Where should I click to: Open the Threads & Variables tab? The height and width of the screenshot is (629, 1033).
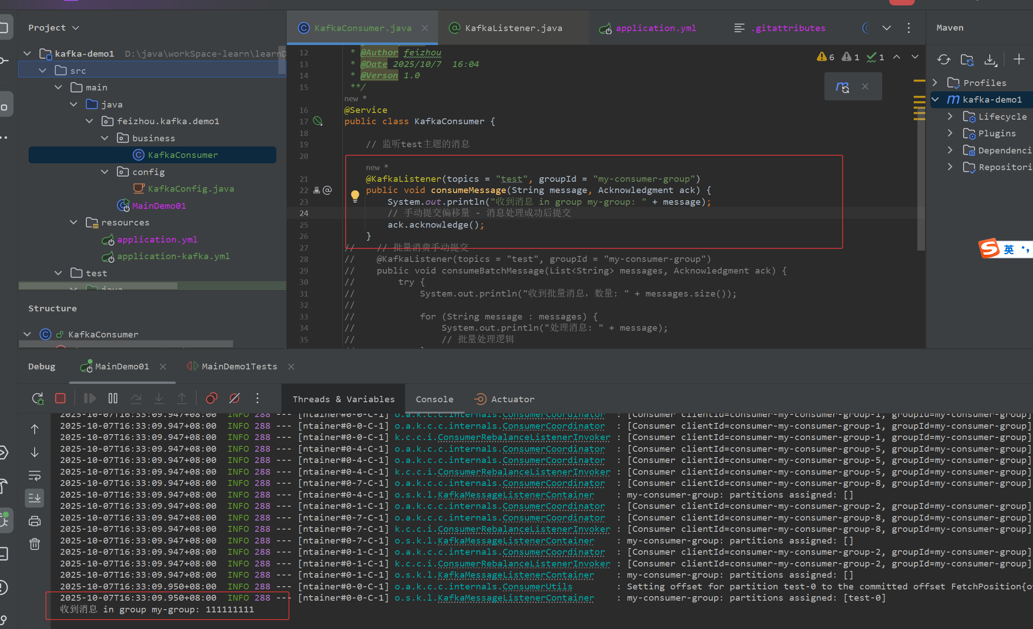point(343,399)
